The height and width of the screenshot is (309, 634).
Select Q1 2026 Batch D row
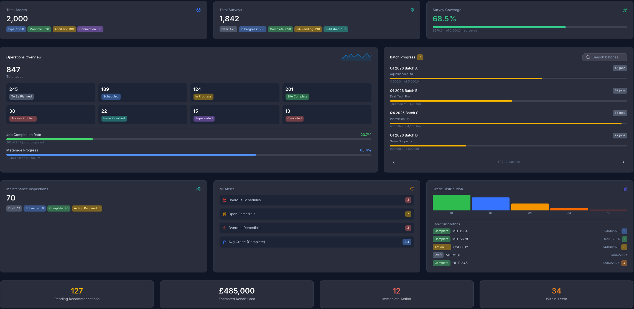pyautogui.click(x=508, y=142)
